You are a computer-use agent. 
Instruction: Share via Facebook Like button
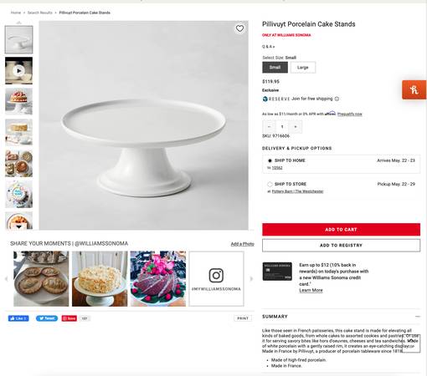(18, 318)
